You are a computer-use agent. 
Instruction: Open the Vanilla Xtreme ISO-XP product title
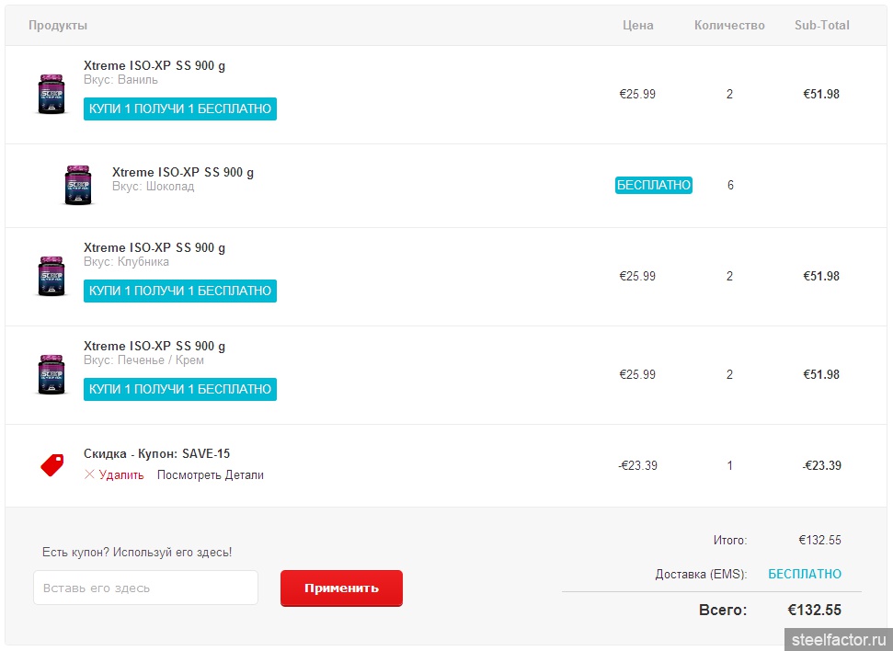(x=155, y=66)
